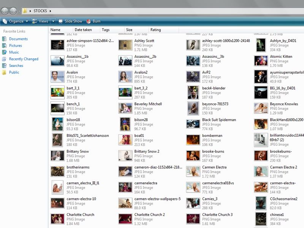Click file name boa01

click(x=139, y=136)
